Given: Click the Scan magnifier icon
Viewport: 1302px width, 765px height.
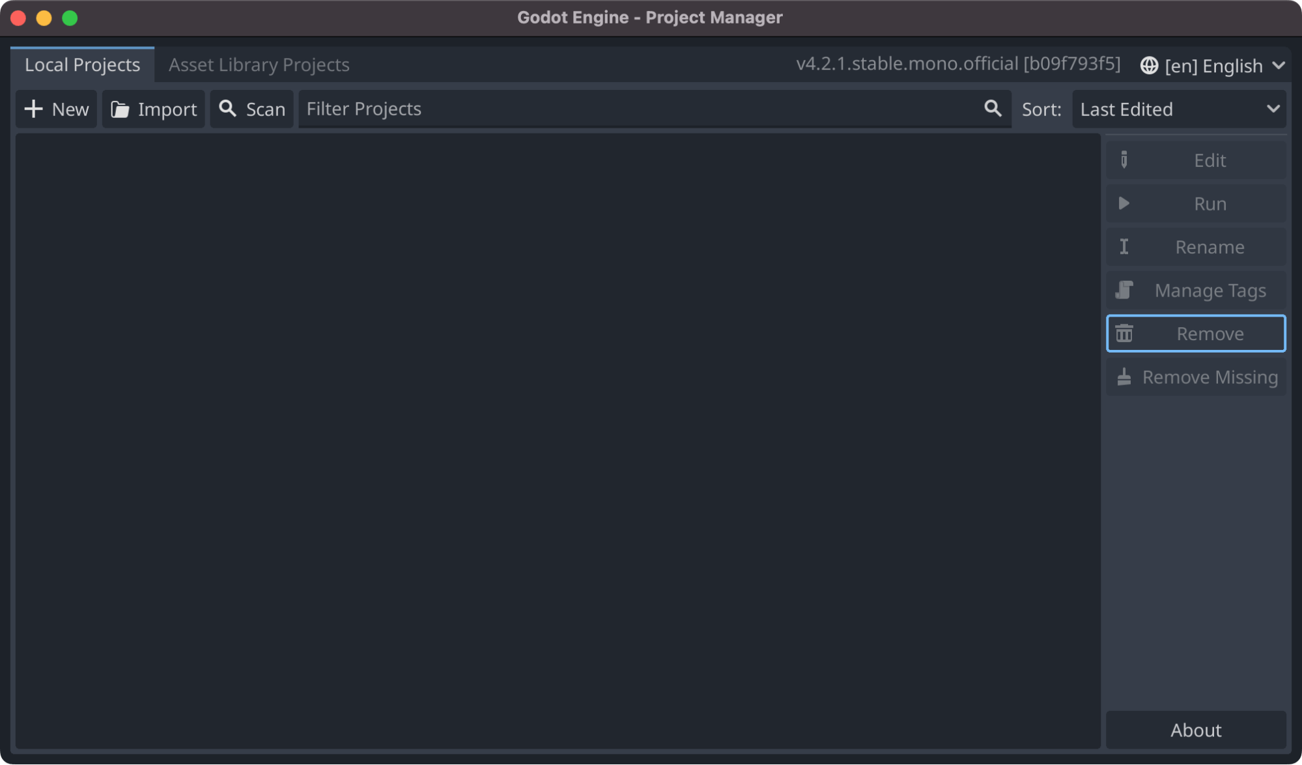Looking at the screenshot, I should tap(227, 108).
